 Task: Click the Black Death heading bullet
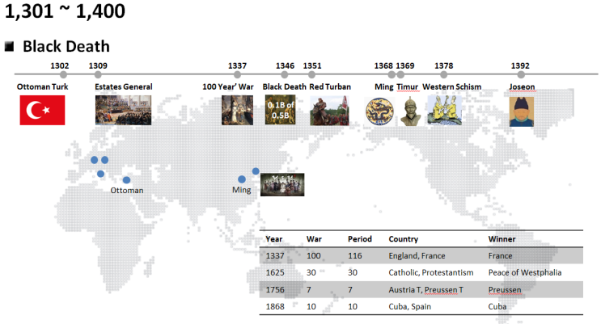click(9, 47)
